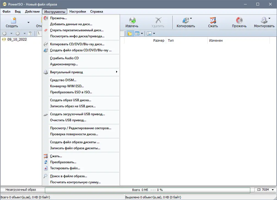Open the Файл menu

(x=6, y=12)
